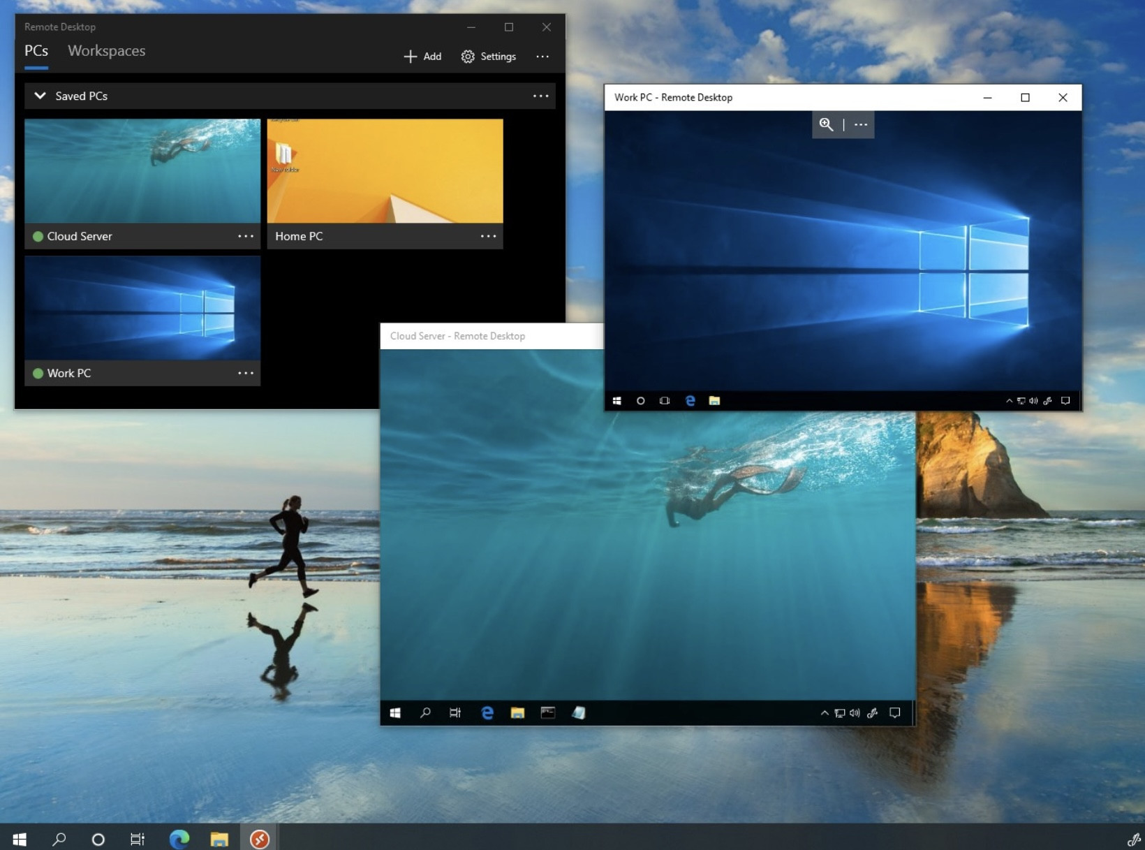Select the PCs tab
The height and width of the screenshot is (850, 1145).
[36, 51]
